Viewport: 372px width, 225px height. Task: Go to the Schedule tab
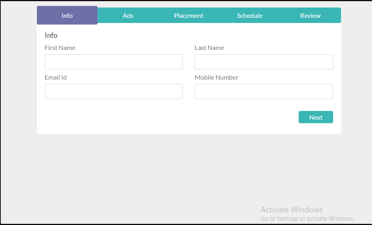coord(249,15)
